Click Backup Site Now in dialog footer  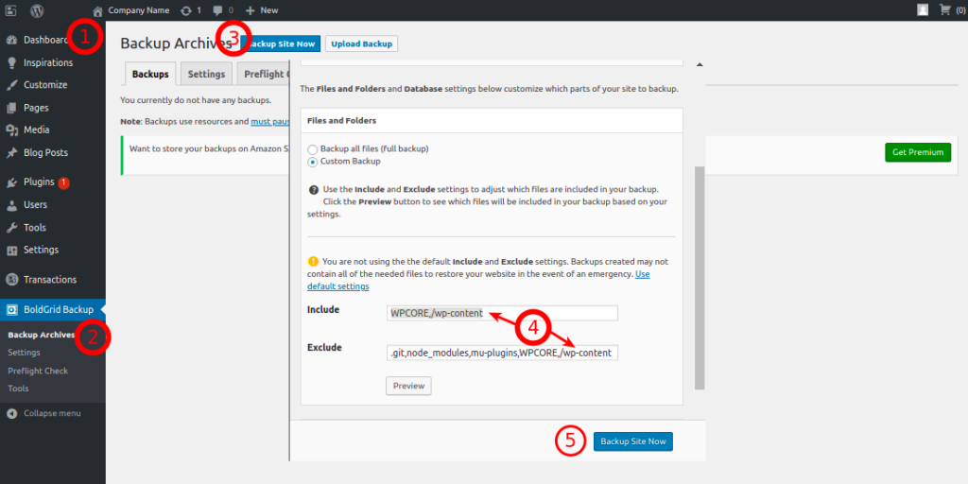[633, 442]
